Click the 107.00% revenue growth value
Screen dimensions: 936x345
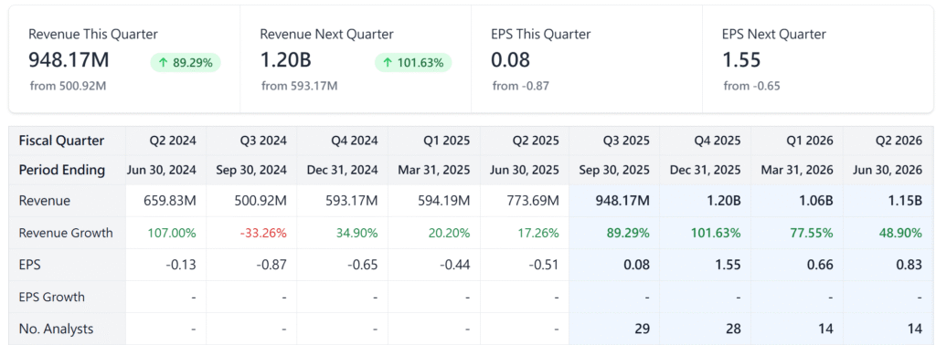point(173,233)
